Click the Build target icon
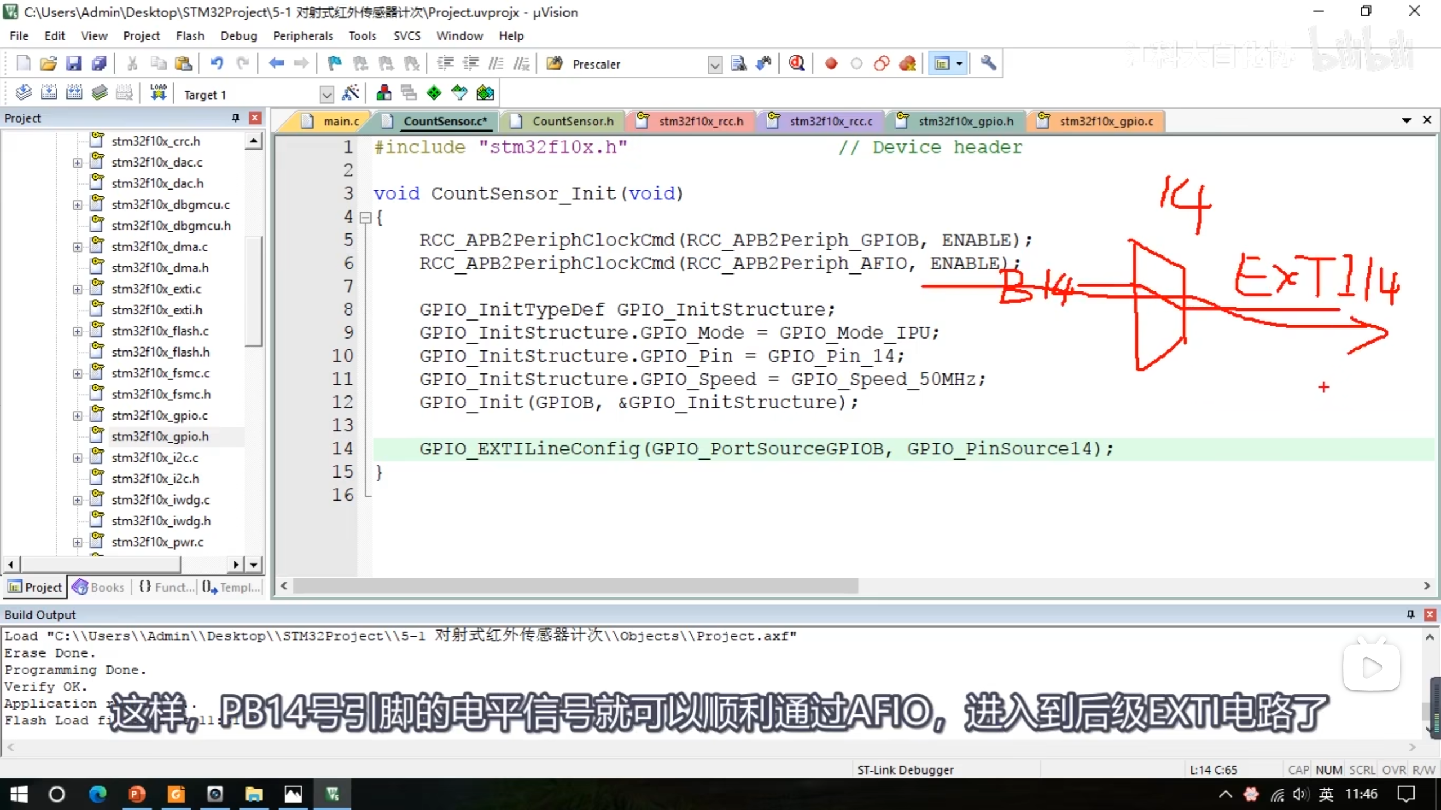 [x=49, y=93]
